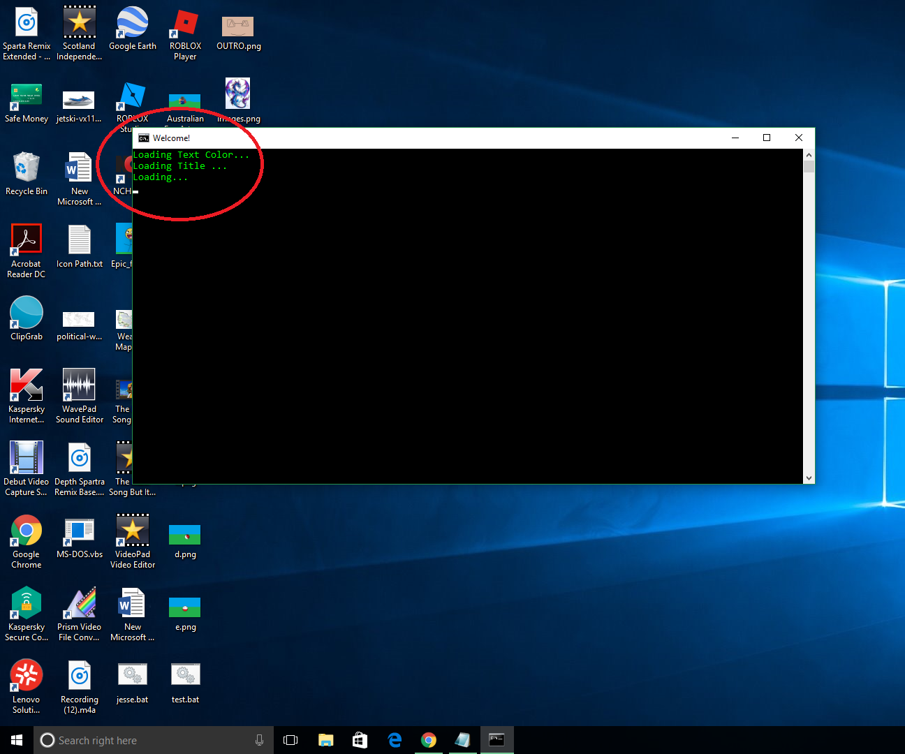Launch Kaspersky Internet Security
The height and width of the screenshot is (754, 905).
26,385
